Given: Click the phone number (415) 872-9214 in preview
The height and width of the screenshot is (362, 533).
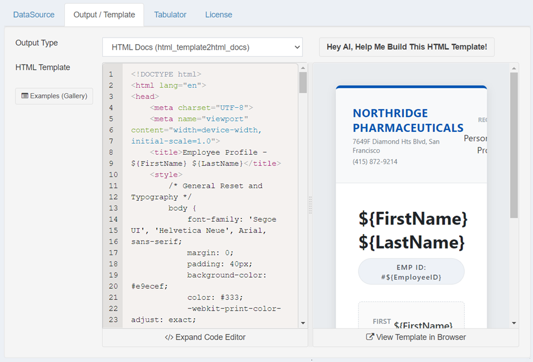Looking at the screenshot, I should [x=375, y=162].
